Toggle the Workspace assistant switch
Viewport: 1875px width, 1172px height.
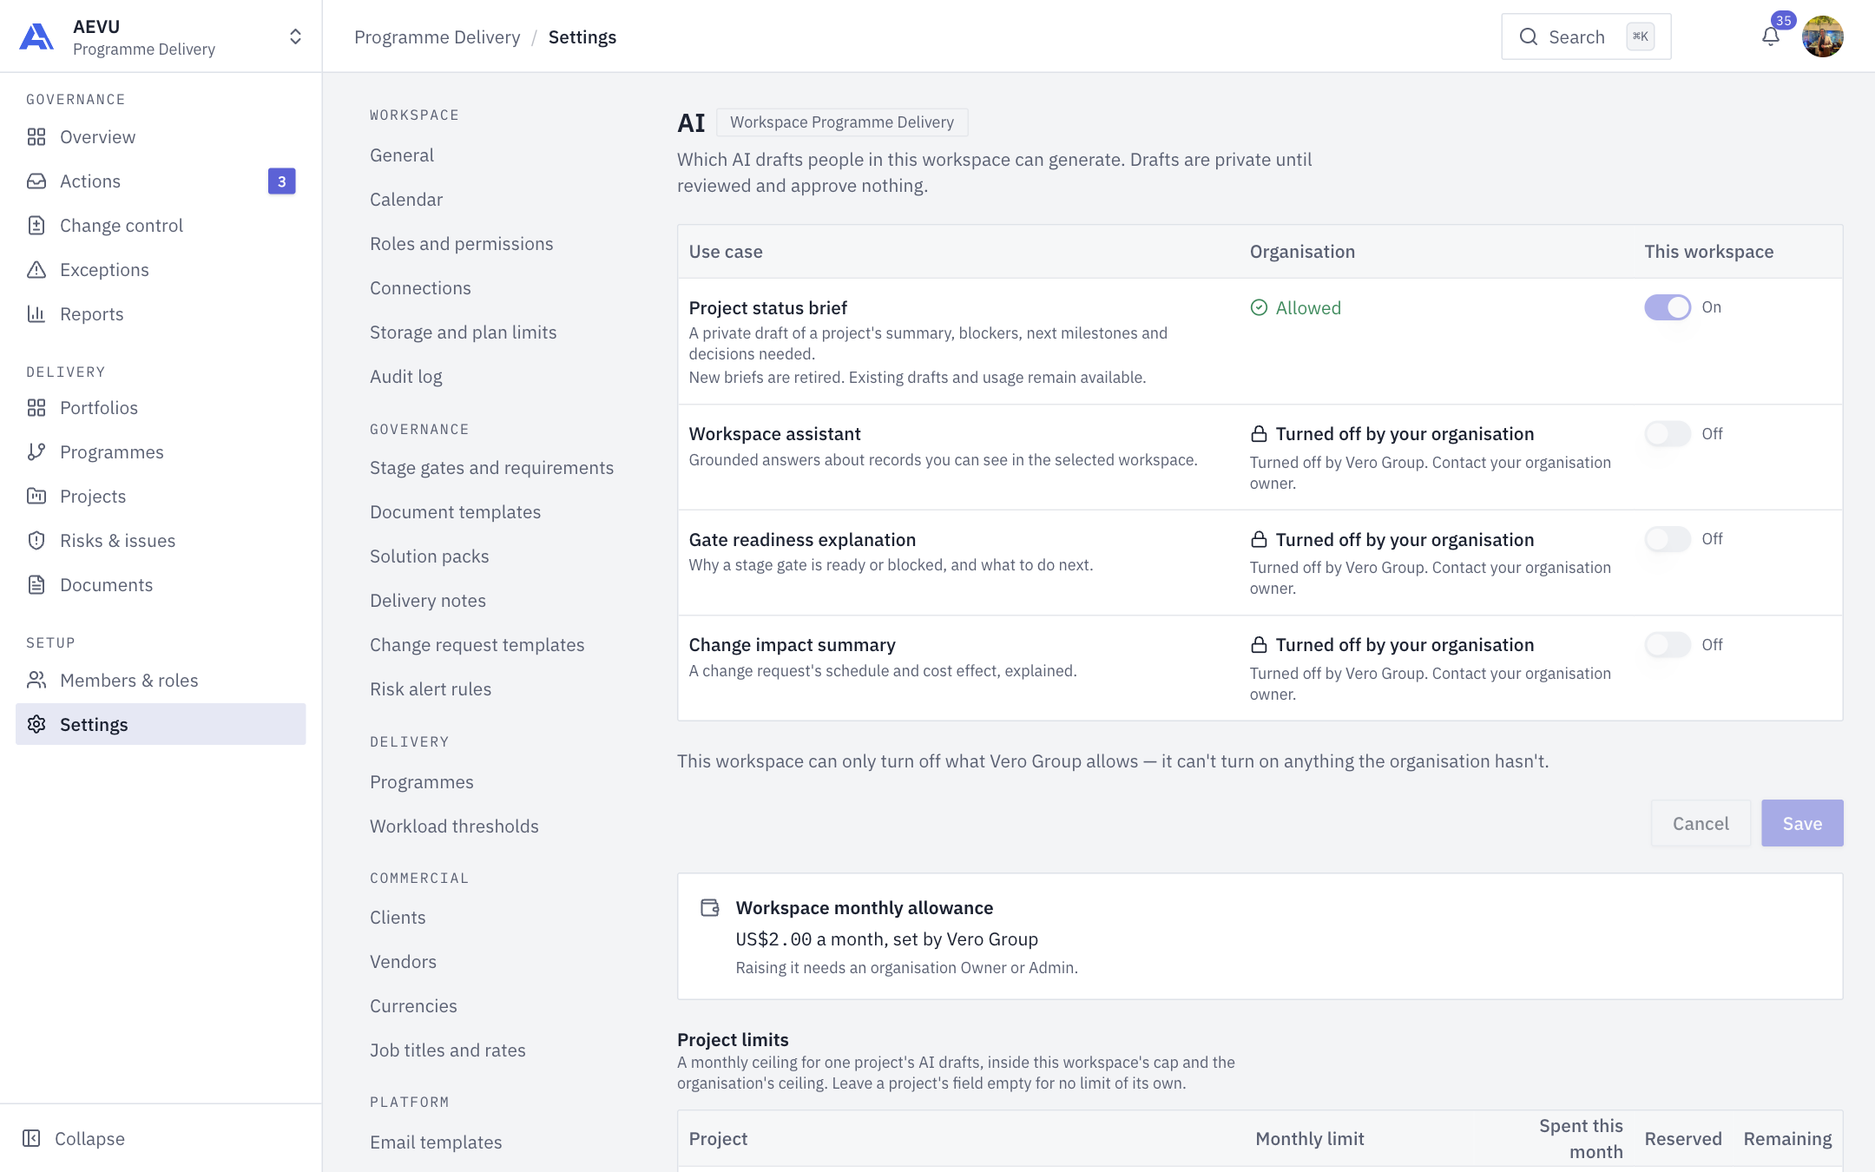(x=1668, y=434)
